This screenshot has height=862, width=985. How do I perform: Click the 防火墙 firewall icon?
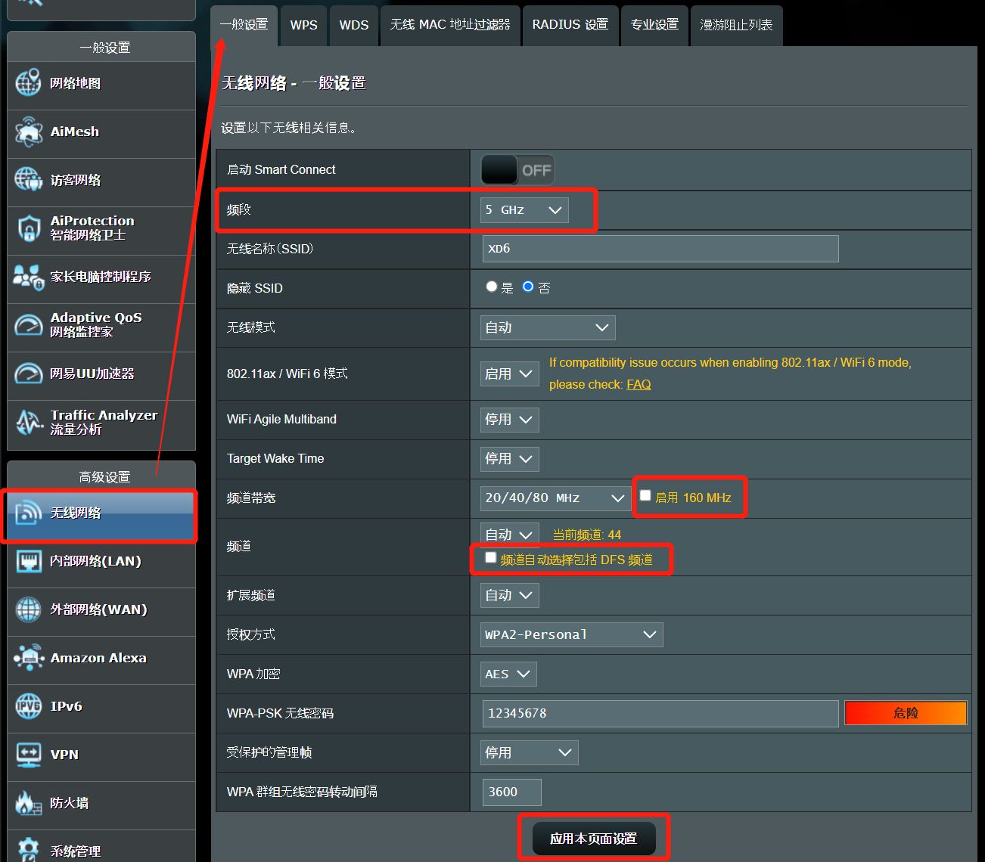(28, 803)
